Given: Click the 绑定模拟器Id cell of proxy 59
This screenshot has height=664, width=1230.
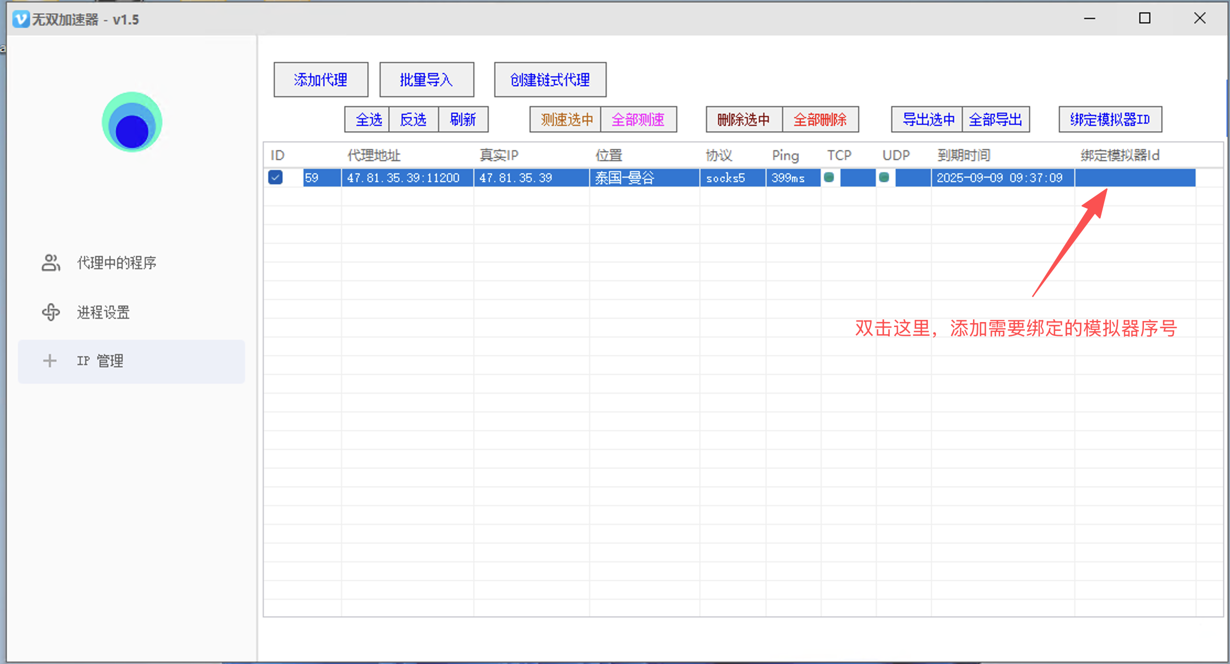Looking at the screenshot, I should tap(1135, 178).
